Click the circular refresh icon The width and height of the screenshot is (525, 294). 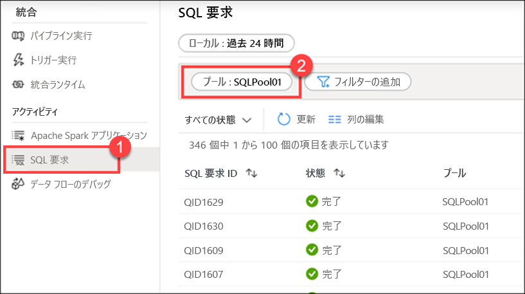(x=283, y=120)
